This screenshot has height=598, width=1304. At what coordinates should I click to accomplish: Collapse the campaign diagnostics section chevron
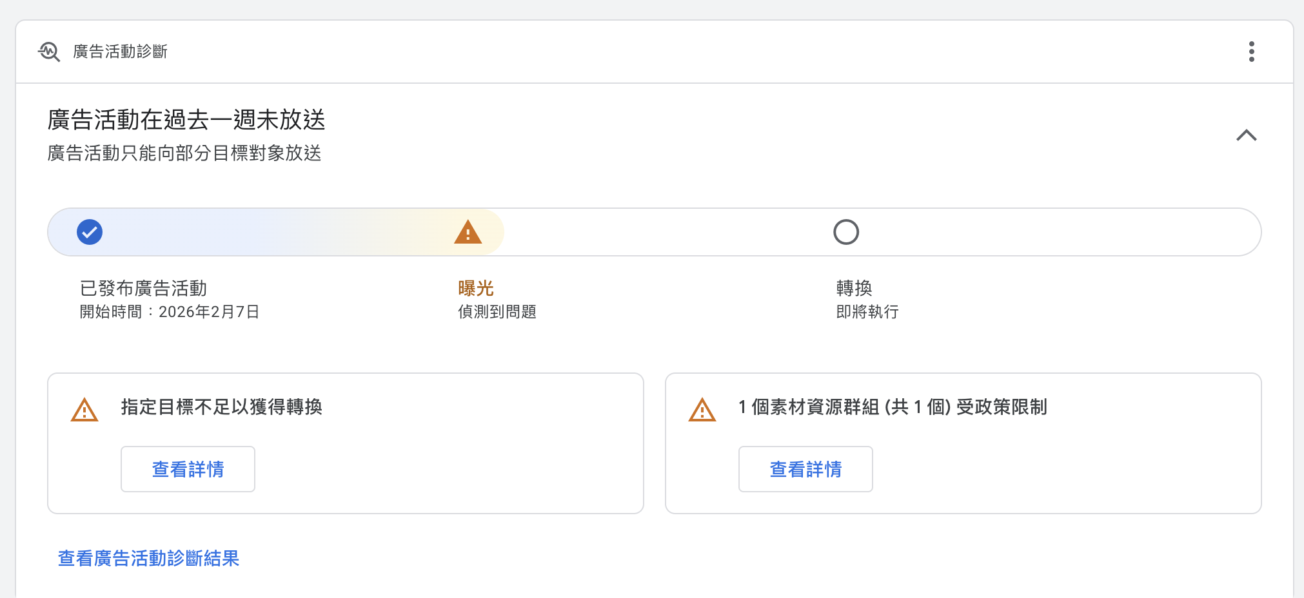click(x=1246, y=135)
